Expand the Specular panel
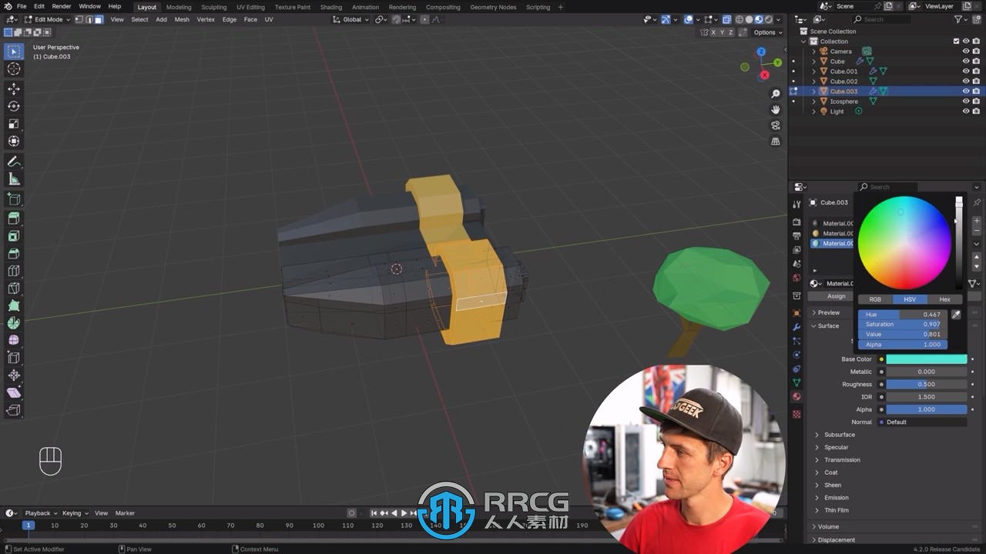The image size is (986, 554). [x=836, y=447]
